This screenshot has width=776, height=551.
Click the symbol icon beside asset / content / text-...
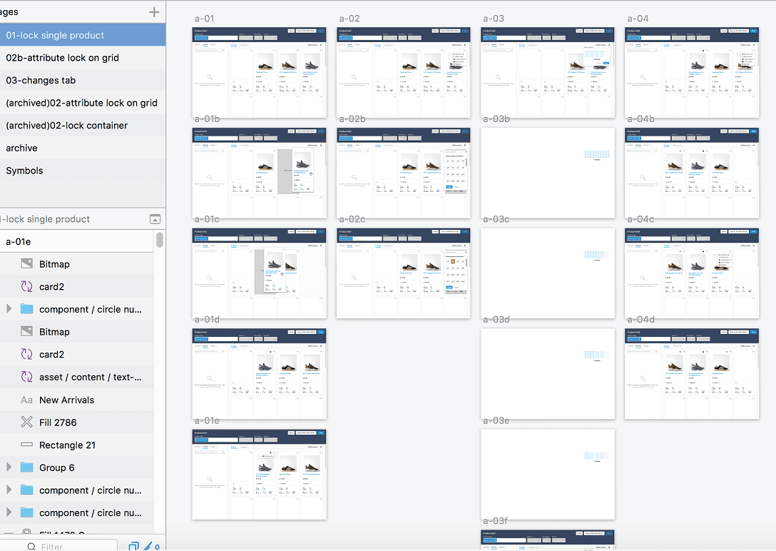click(26, 377)
